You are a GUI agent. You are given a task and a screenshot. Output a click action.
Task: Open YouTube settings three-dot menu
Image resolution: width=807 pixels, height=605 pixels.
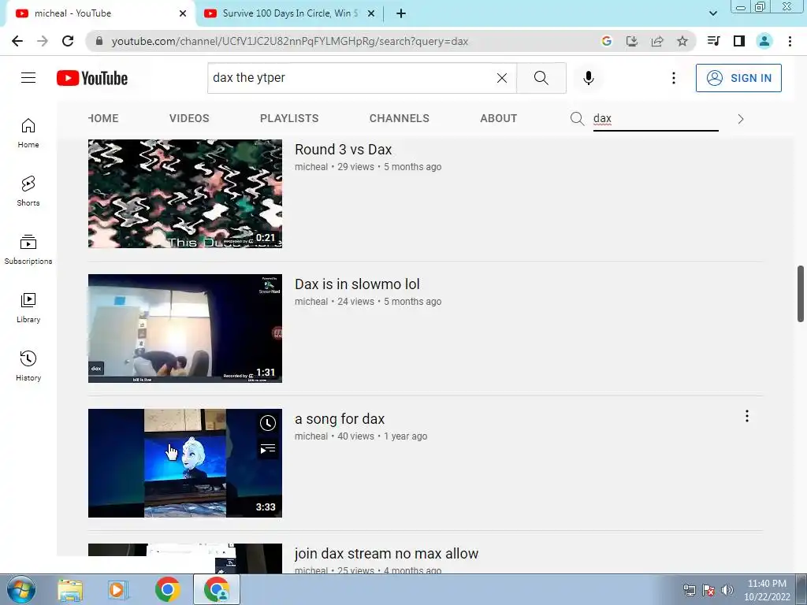[x=673, y=78]
